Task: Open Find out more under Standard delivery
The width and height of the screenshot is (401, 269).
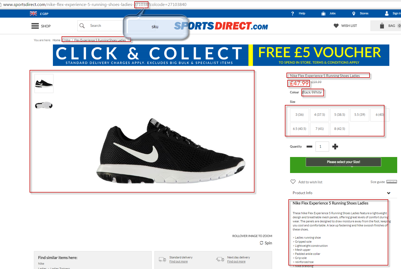Action: pyautogui.click(x=179, y=262)
